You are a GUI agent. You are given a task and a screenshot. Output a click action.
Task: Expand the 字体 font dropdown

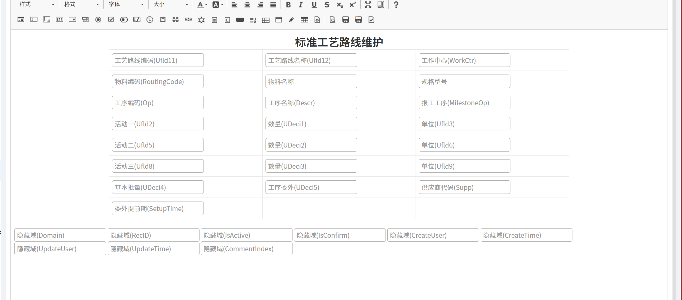126,5
